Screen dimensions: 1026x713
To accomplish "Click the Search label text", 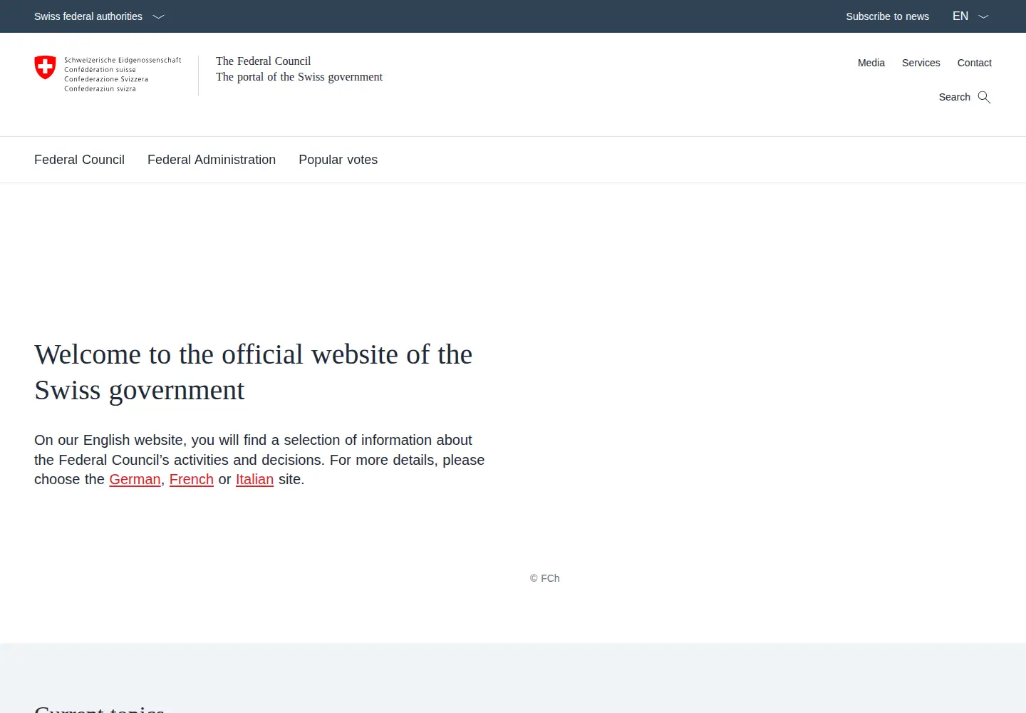I will (x=954, y=97).
